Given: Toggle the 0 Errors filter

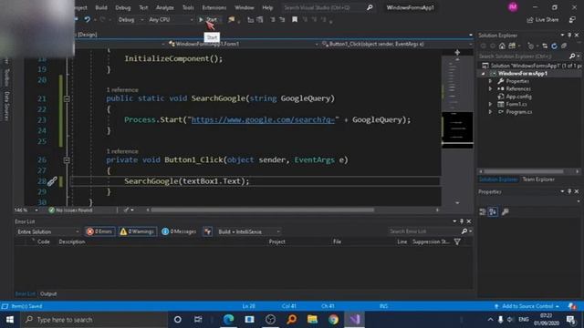Looking at the screenshot, I should (x=99, y=231).
